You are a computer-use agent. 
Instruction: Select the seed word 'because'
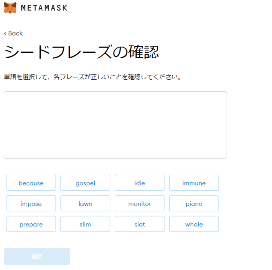tap(31, 183)
